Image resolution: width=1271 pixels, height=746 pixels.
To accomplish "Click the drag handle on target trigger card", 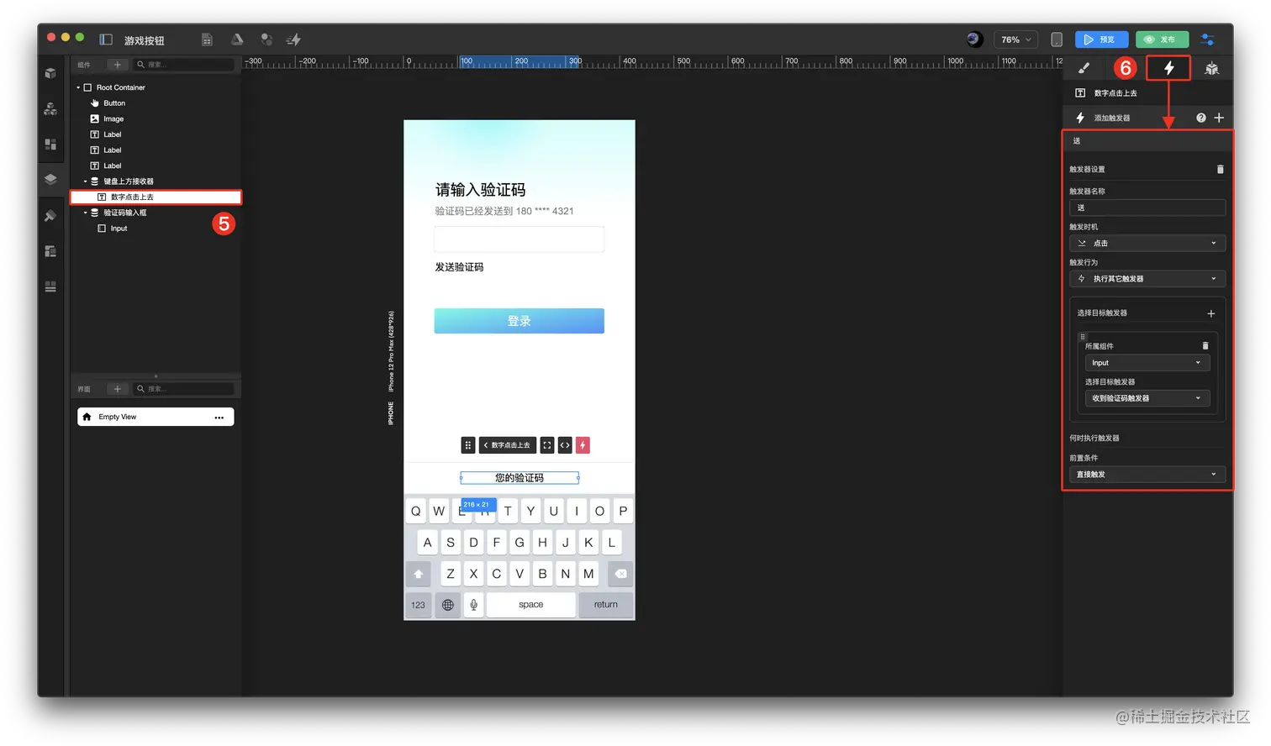I will click(1083, 336).
